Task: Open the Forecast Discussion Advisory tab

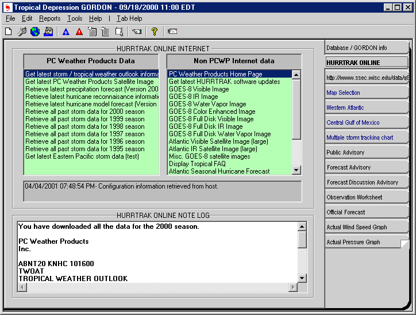Action: pyautogui.click(x=367, y=182)
